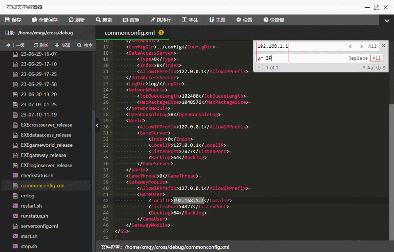This screenshot has height=252, width=394.
Task: Open the 设置 settings panel
Action: (244, 20)
